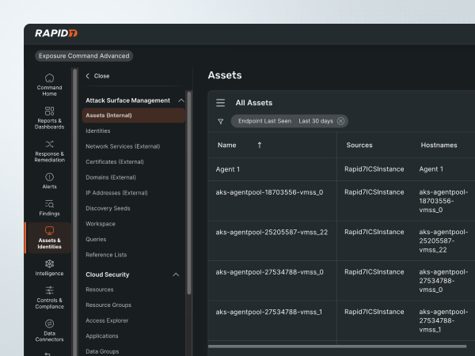Open Reports & Dashboards in the sidebar
Viewport: 475px width, 356px height.
(49, 117)
